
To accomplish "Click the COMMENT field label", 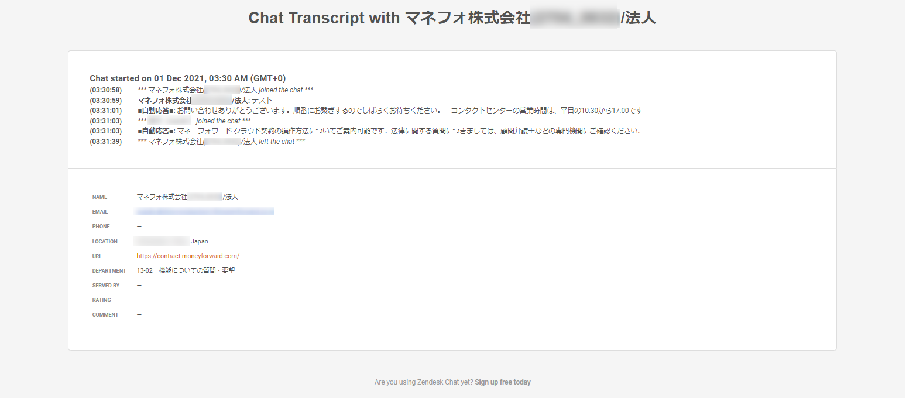I will click(105, 315).
